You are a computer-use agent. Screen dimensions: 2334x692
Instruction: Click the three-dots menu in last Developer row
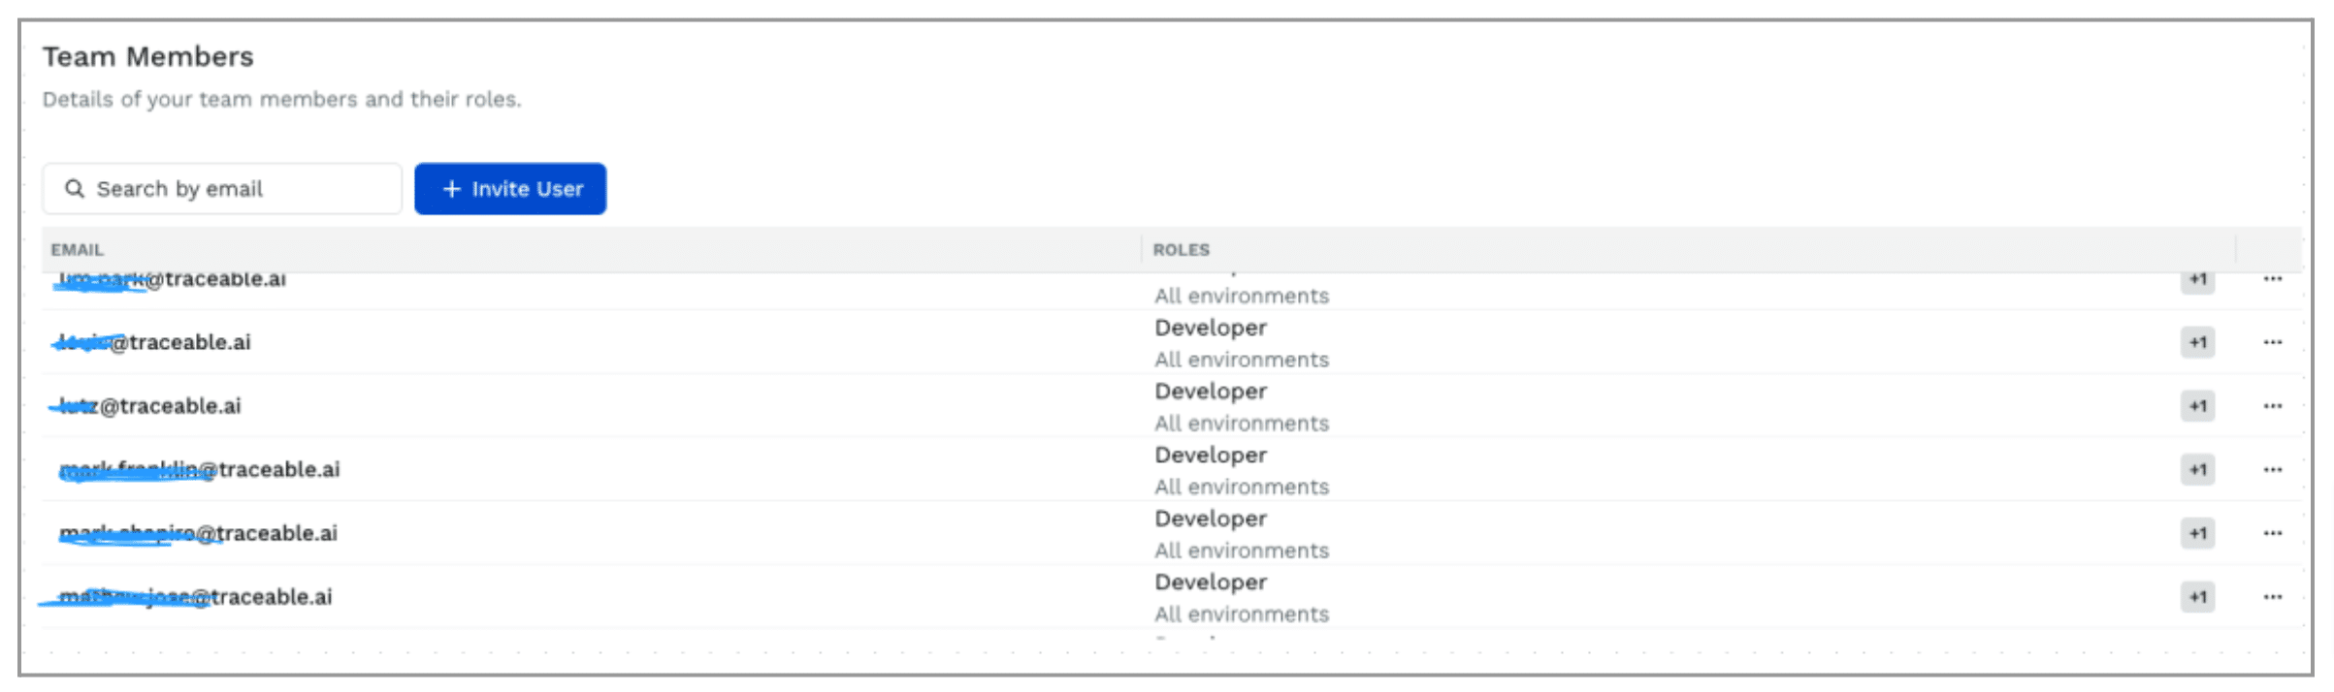(2272, 597)
